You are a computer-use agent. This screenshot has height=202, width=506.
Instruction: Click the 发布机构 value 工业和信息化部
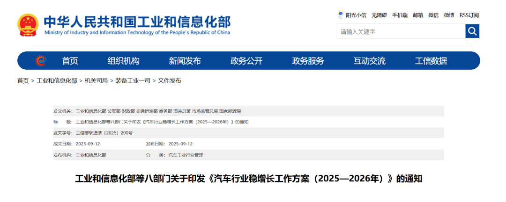click(91, 155)
